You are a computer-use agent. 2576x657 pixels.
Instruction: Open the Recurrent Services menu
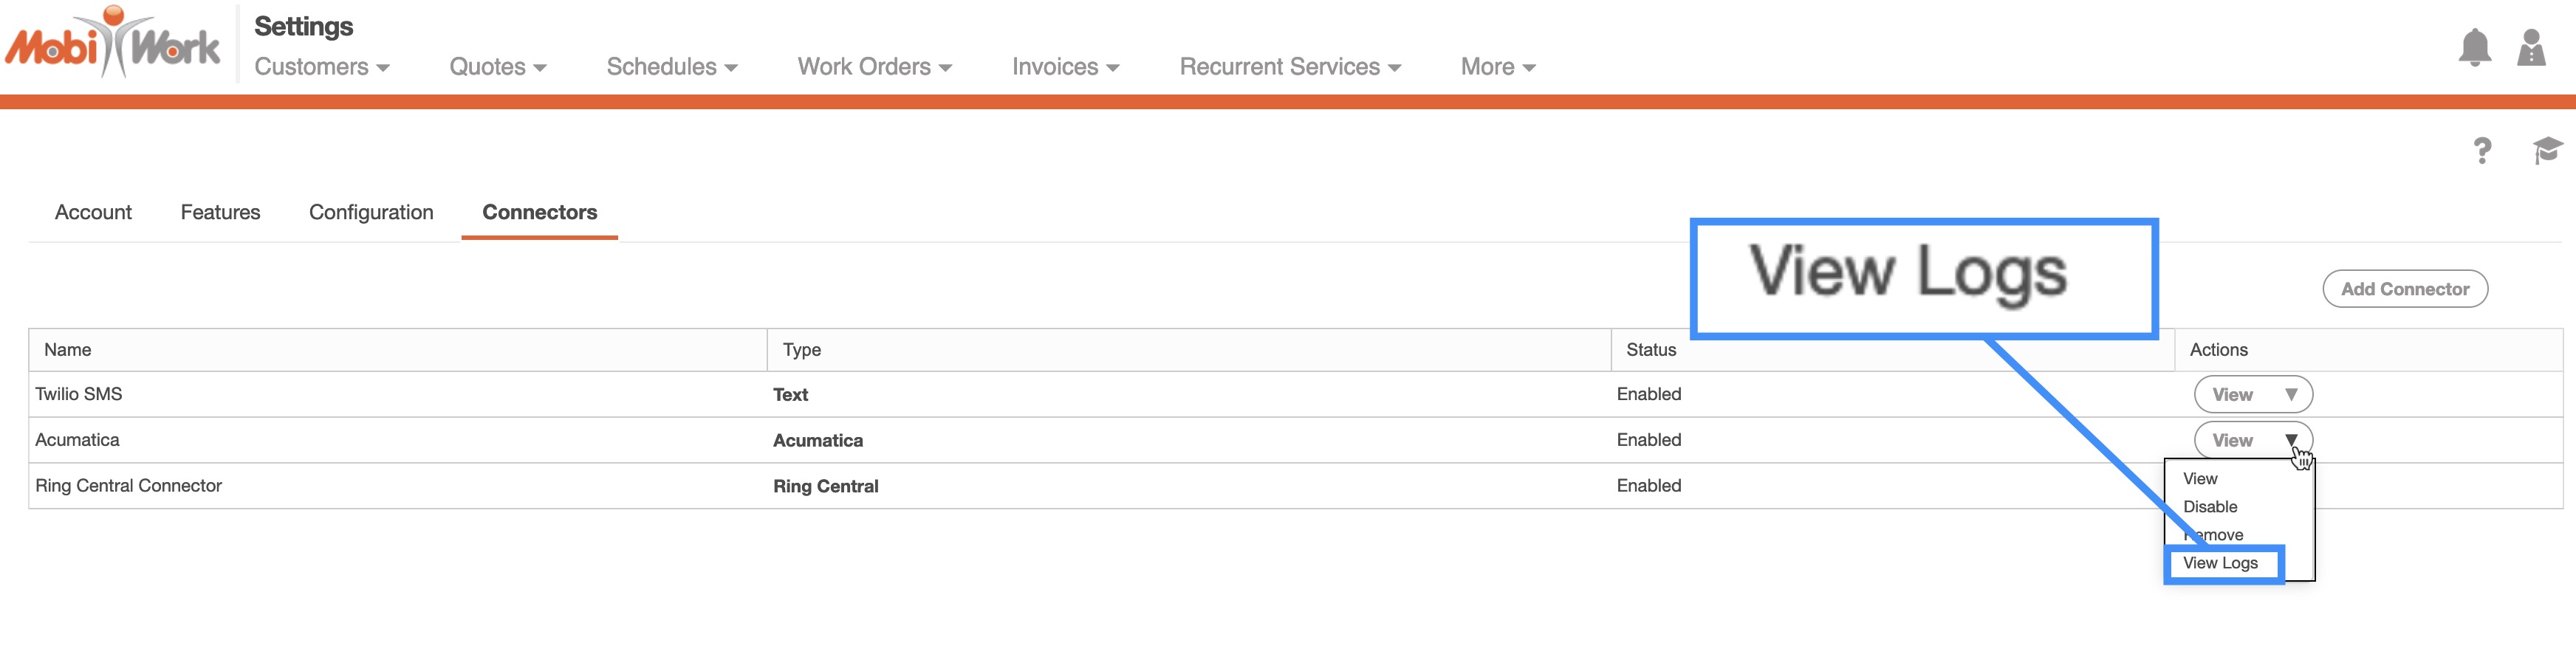[1289, 67]
